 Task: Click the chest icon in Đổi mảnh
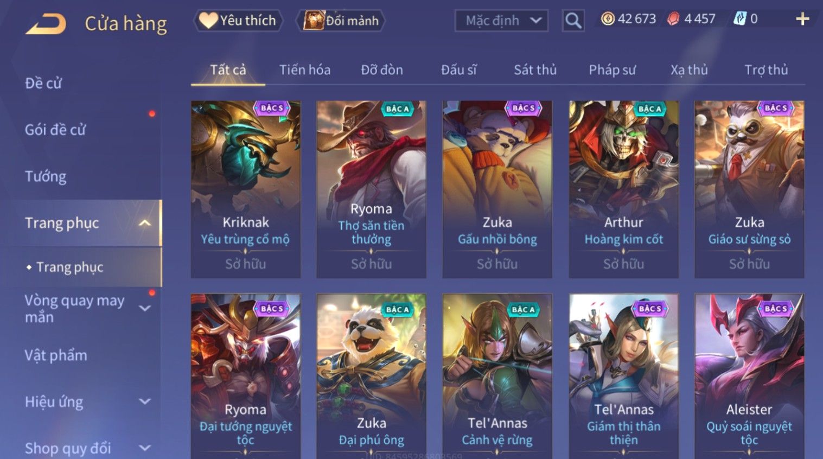pos(314,21)
